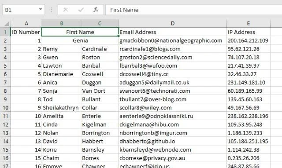
Task: Select the email scollar8@wiley.com
Action: (x=173, y=107)
